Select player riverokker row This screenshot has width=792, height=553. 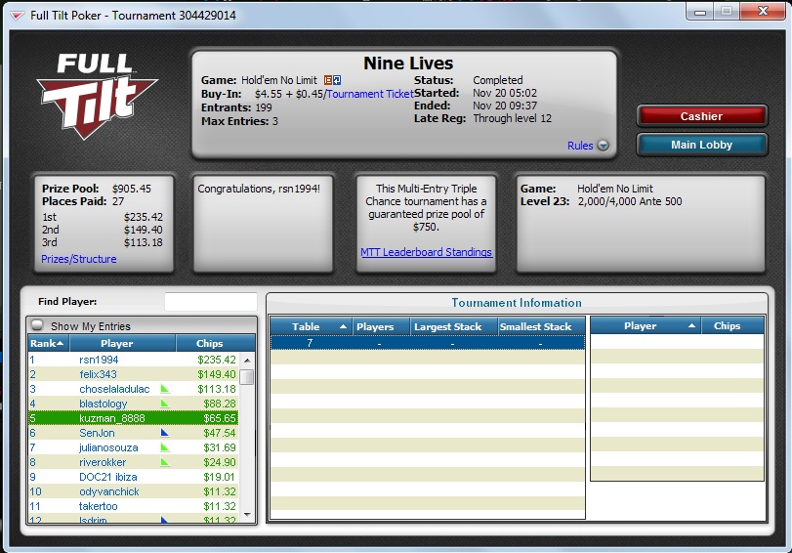tap(134, 462)
